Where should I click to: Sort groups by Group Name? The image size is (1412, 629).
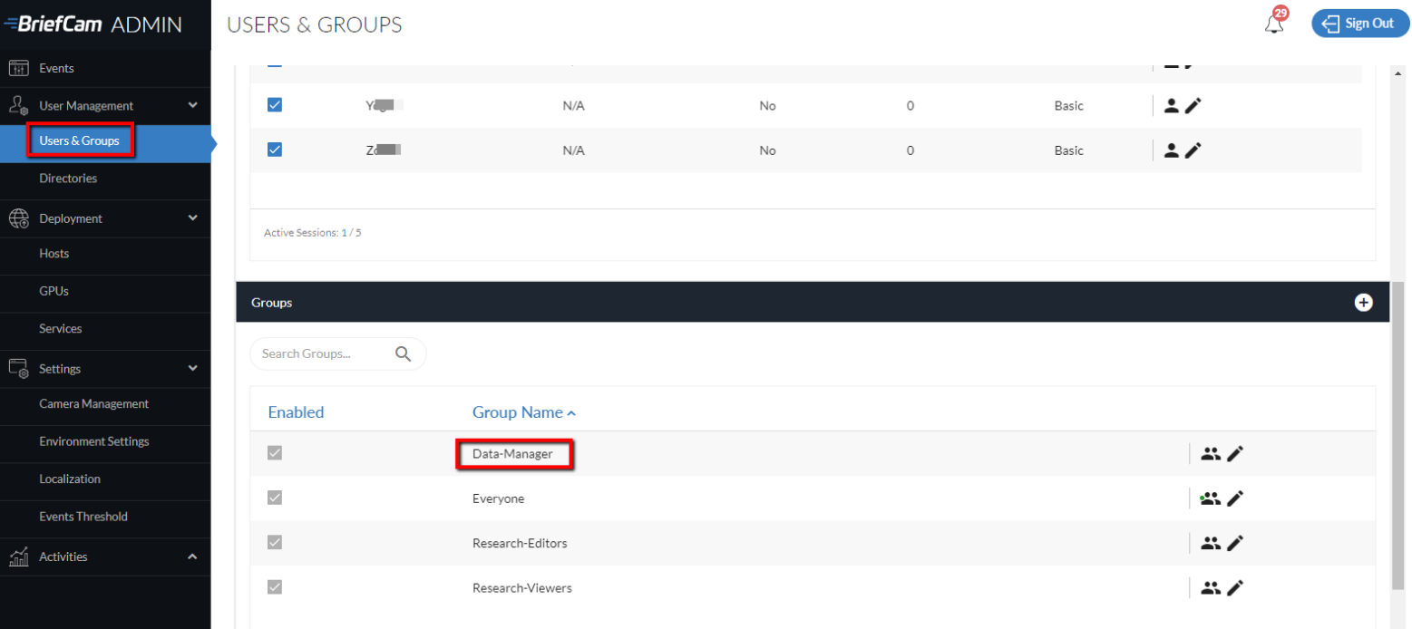click(x=524, y=412)
